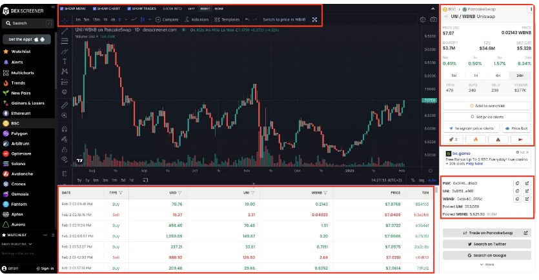Toggle the percent scale option
Screen dimensions: 539x280
[413, 180]
